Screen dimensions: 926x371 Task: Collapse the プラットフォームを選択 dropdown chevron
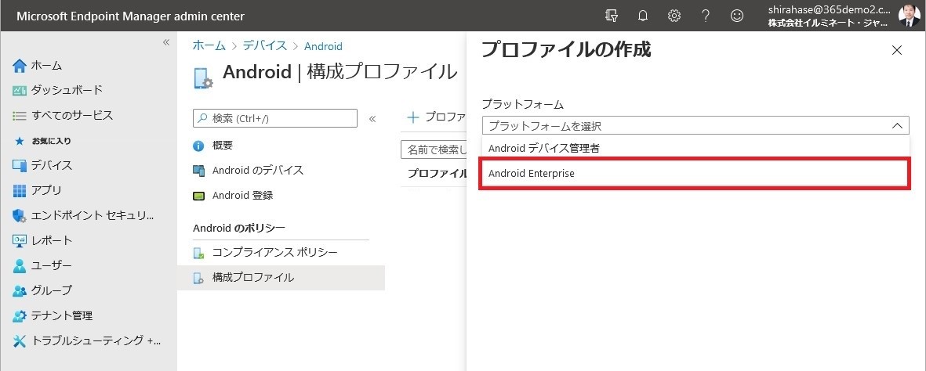pyautogui.click(x=897, y=126)
